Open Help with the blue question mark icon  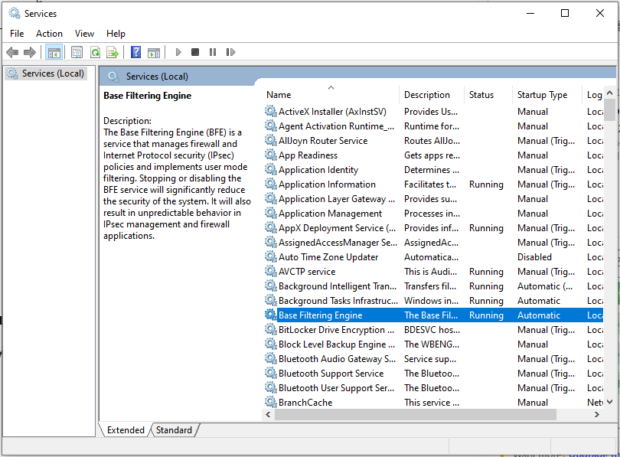(x=135, y=52)
